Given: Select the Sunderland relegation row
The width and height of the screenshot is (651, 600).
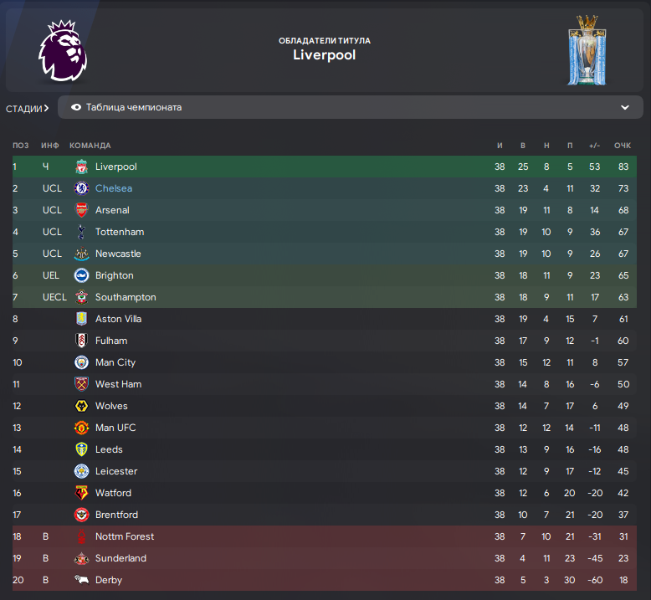Looking at the screenshot, I should click(x=325, y=558).
